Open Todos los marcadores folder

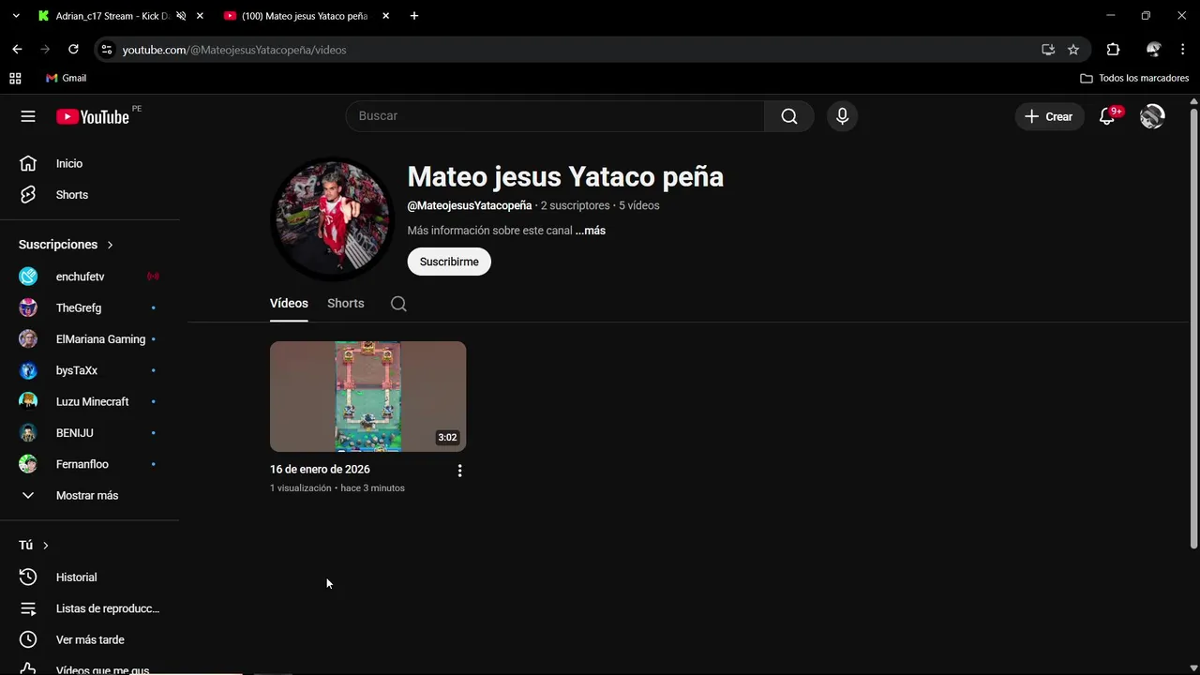pyautogui.click(x=1134, y=78)
